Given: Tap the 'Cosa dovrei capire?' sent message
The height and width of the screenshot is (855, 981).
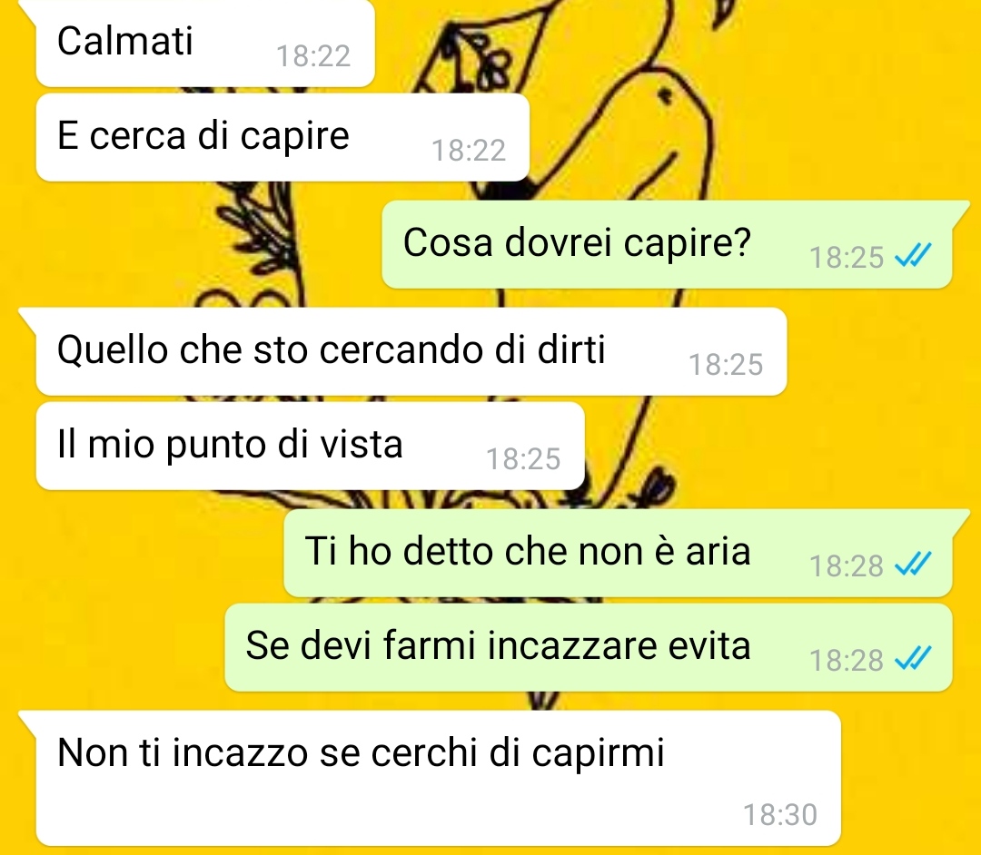Looking at the screenshot, I should (667, 244).
